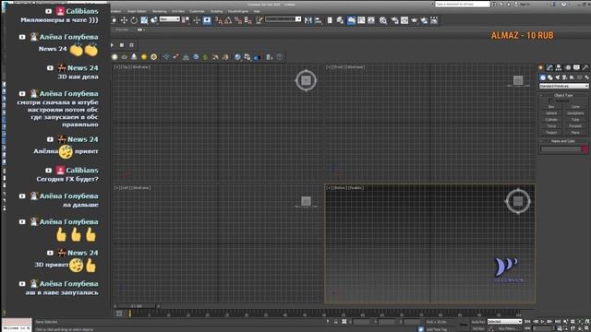Click the Play Animation button
This screenshot has height=332, width=591.
point(543,322)
